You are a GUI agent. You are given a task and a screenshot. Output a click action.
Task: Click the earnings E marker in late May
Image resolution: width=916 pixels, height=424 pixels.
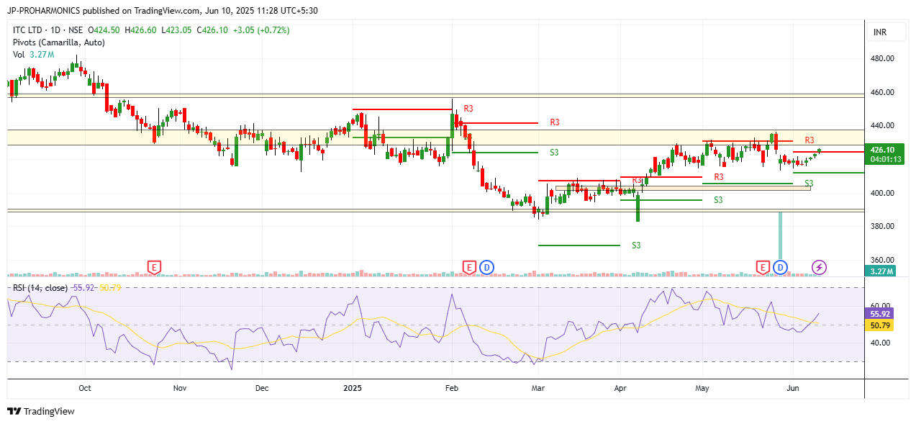(763, 268)
